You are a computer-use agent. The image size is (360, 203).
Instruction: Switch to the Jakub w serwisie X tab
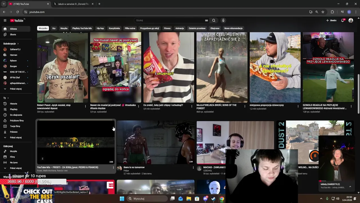click(x=74, y=4)
